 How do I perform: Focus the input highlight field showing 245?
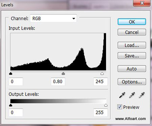point(101,82)
